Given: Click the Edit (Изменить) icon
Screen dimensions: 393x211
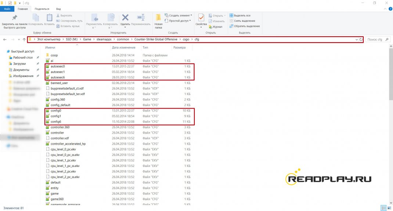Looking at the screenshot, I should [210, 21].
